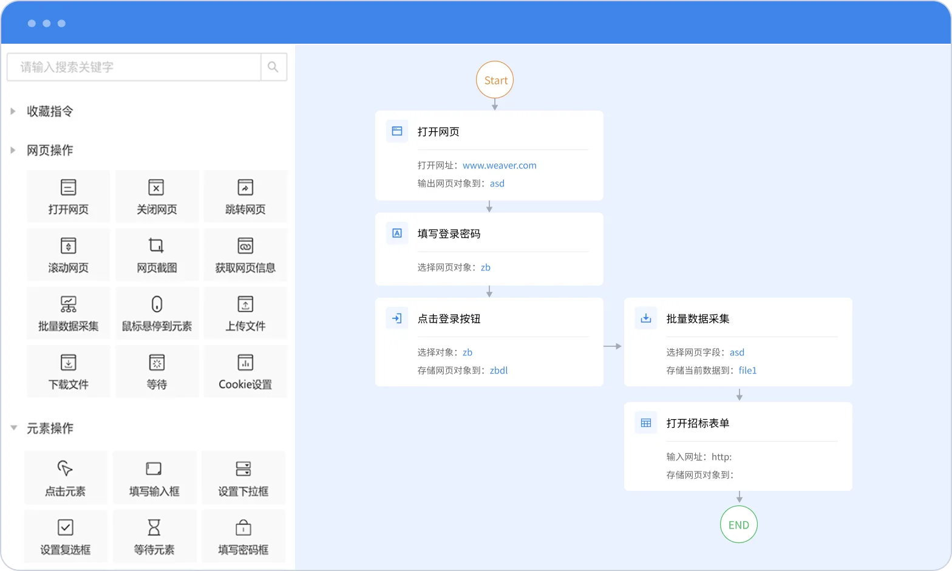Click the 批量数据采集 flow step download icon

tap(646, 318)
